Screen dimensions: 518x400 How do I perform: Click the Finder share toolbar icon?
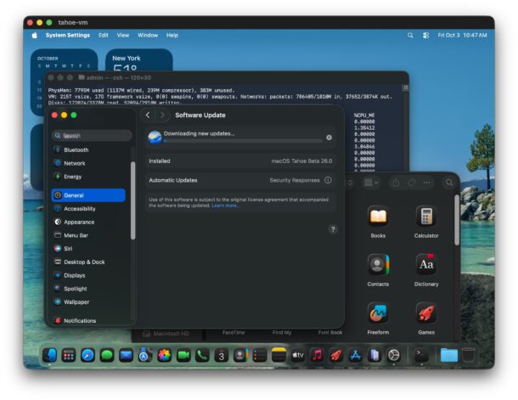[x=396, y=183]
